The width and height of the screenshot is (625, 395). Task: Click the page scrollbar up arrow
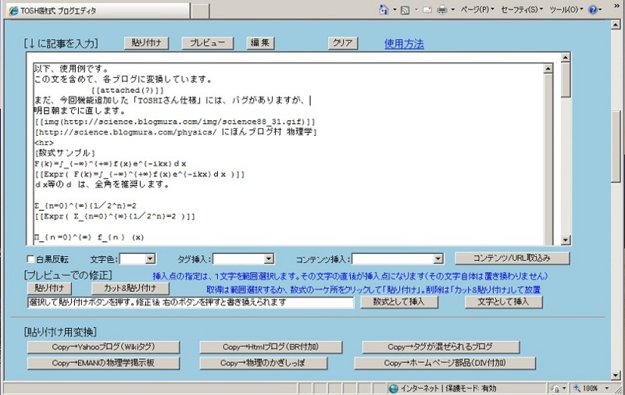pos(616,25)
